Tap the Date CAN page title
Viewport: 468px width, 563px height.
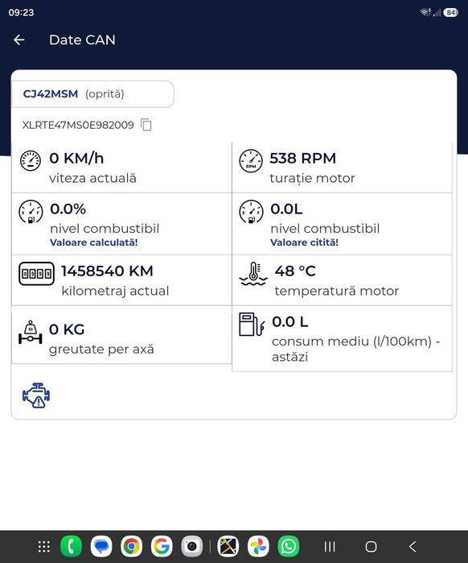pyautogui.click(x=82, y=39)
